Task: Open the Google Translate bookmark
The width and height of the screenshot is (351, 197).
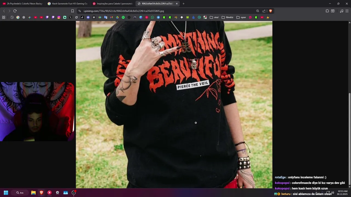Action: (106, 17)
